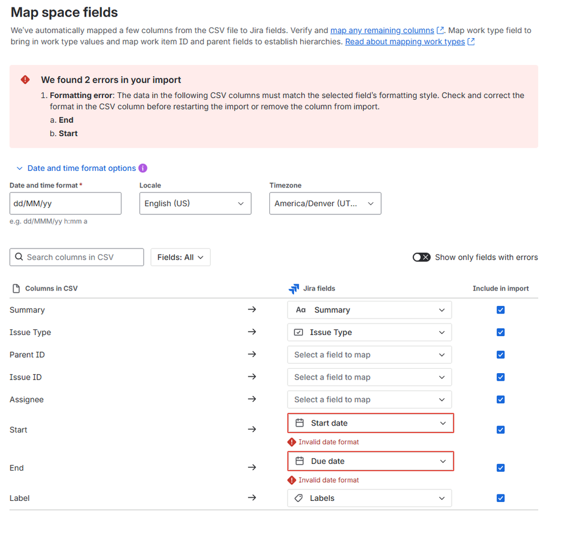The image size is (569, 539).
Task: Click the info icon next to Date and time format options
Action: click(142, 168)
